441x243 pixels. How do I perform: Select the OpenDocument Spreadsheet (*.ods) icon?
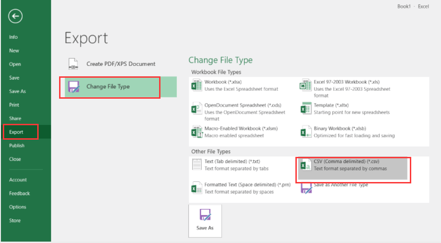[x=196, y=109]
